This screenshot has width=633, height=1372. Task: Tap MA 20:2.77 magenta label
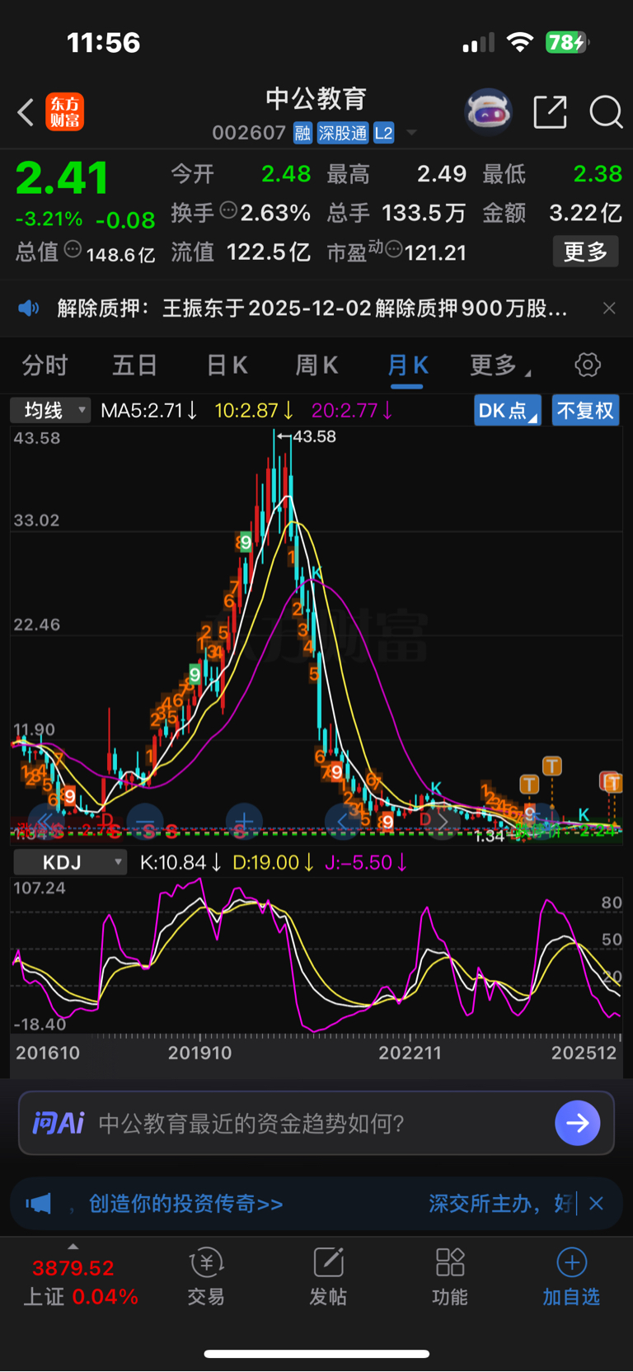352,410
